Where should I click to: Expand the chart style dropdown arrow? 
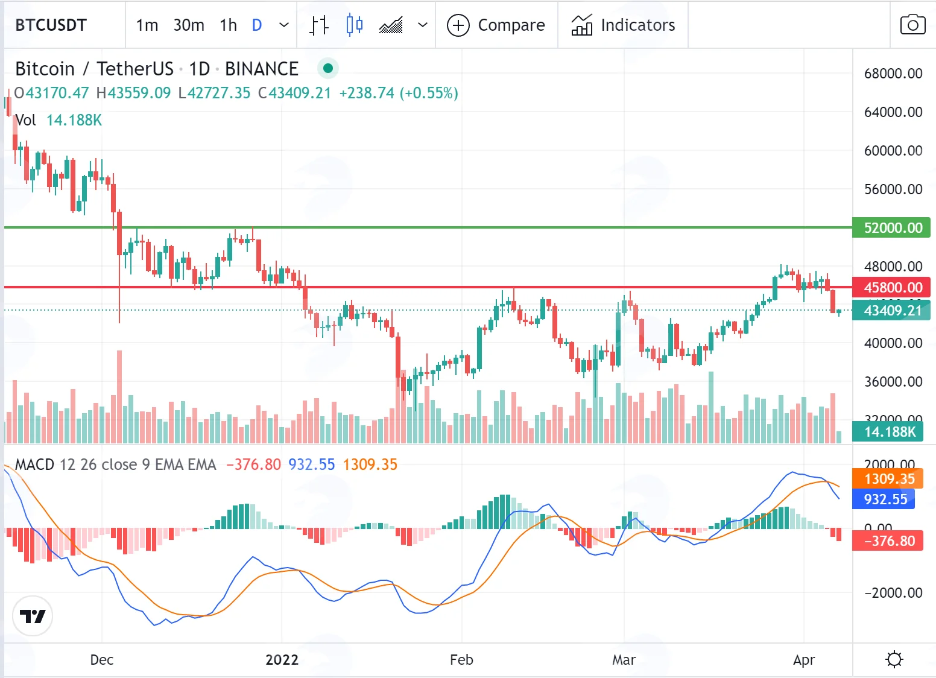point(423,25)
